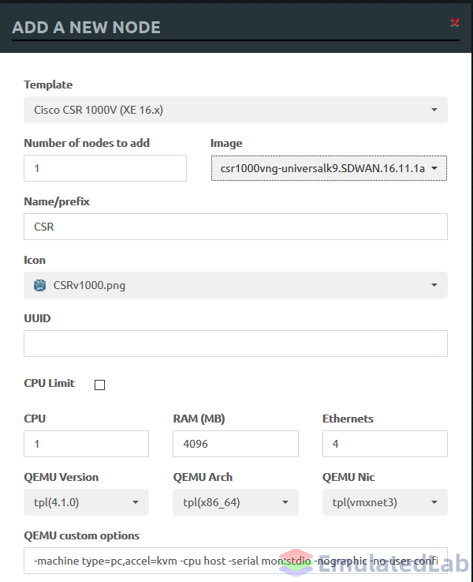Enable the CPU Limit checkbox
The image size is (473, 582).
coord(99,385)
